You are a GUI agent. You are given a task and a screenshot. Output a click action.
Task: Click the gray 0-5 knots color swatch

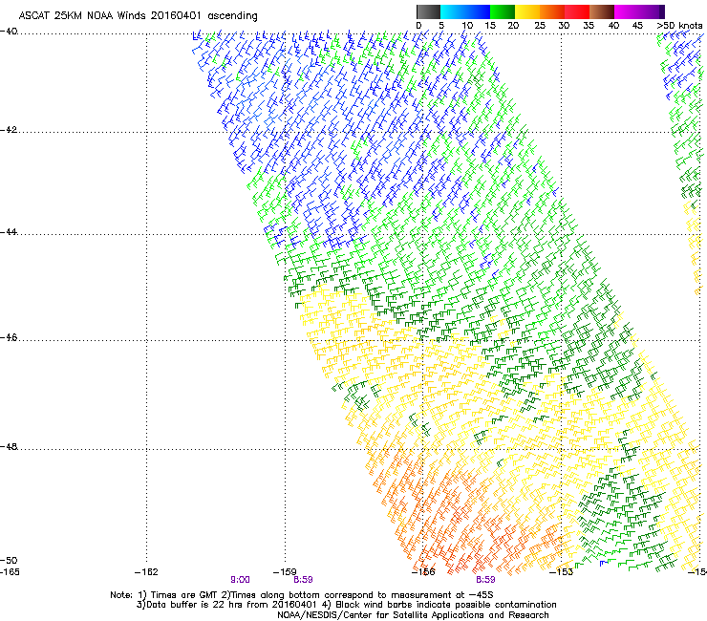click(428, 11)
